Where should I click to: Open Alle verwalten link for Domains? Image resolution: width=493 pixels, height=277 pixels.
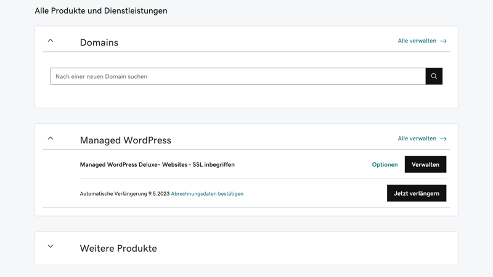[417, 41]
